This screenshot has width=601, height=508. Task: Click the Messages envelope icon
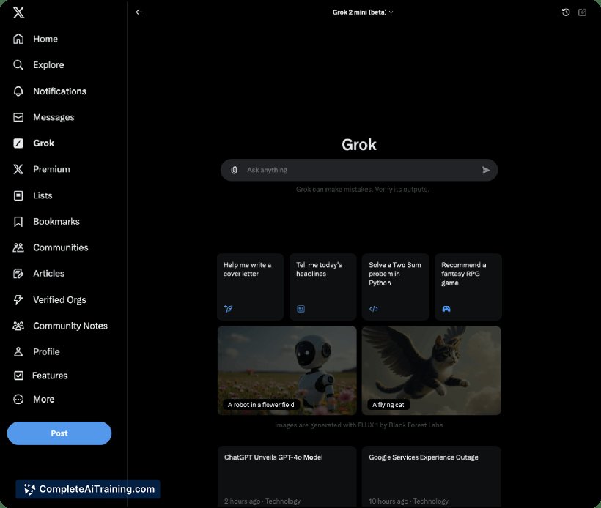pos(18,117)
